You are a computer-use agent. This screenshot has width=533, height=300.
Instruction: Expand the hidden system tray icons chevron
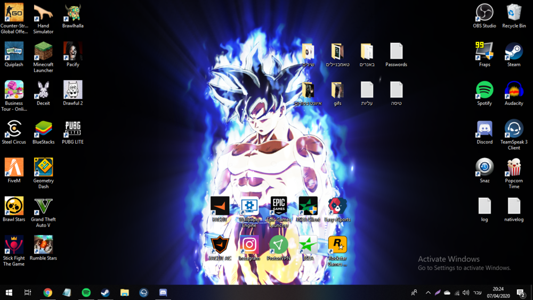click(428, 293)
